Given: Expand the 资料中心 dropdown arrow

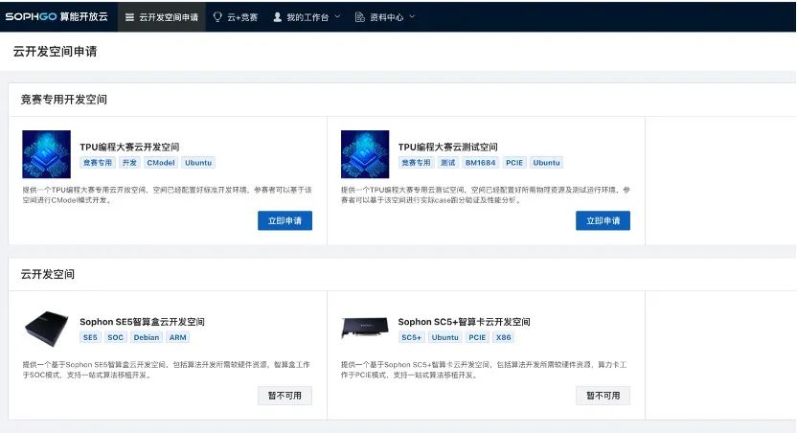Looking at the screenshot, I should pos(412,17).
